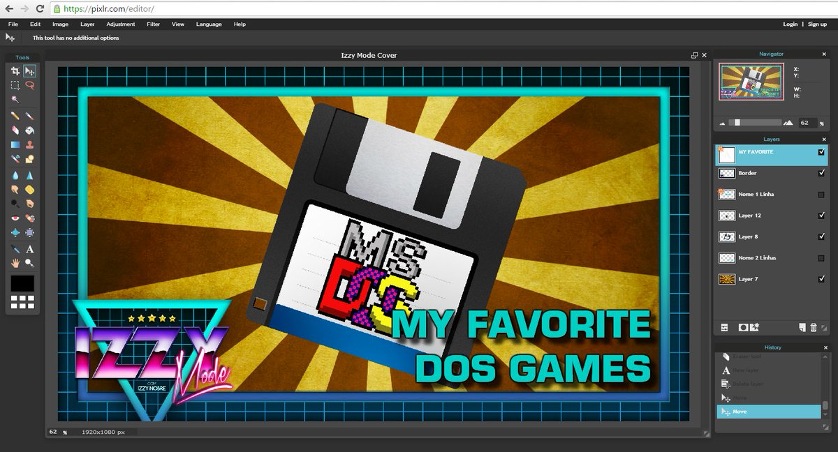This screenshot has width=838, height=452.
Task: Reload the browser page
Action: pos(39,8)
